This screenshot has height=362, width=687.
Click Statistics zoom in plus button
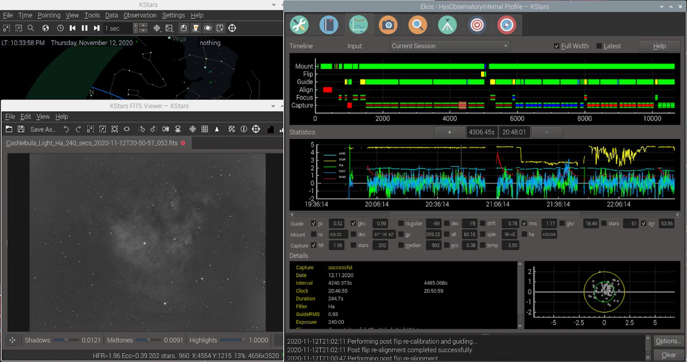coord(450,132)
